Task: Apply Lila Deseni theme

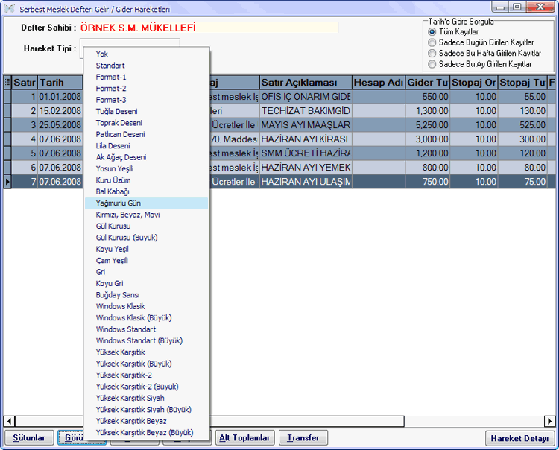Action: click(x=147, y=146)
